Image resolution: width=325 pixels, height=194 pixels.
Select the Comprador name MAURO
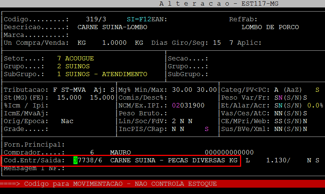(120, 153)
